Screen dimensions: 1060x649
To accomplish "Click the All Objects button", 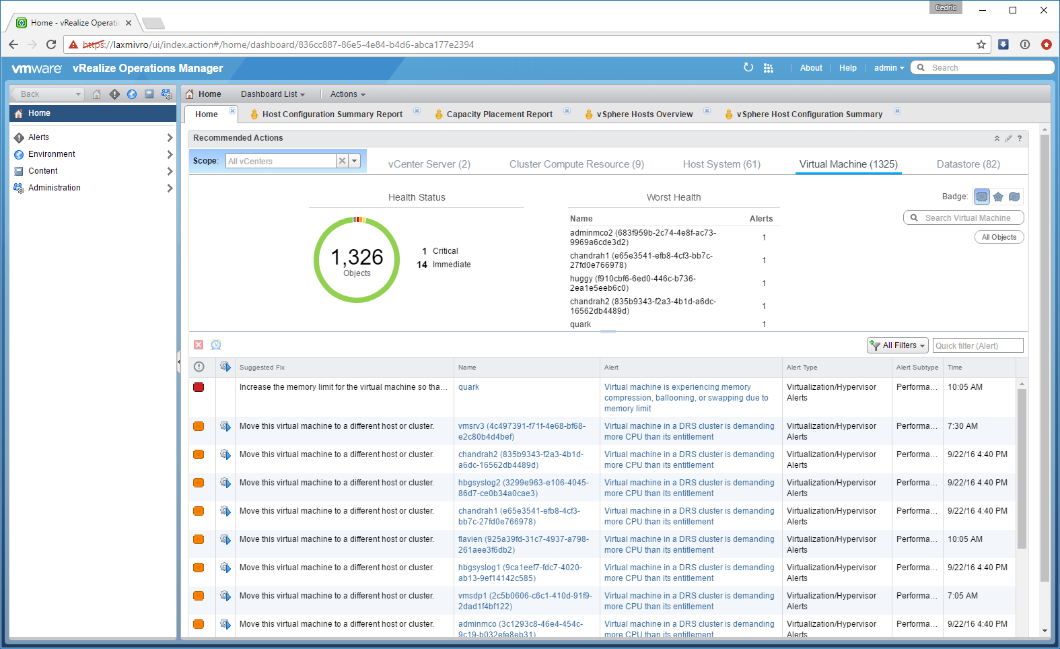I will 999,237.
